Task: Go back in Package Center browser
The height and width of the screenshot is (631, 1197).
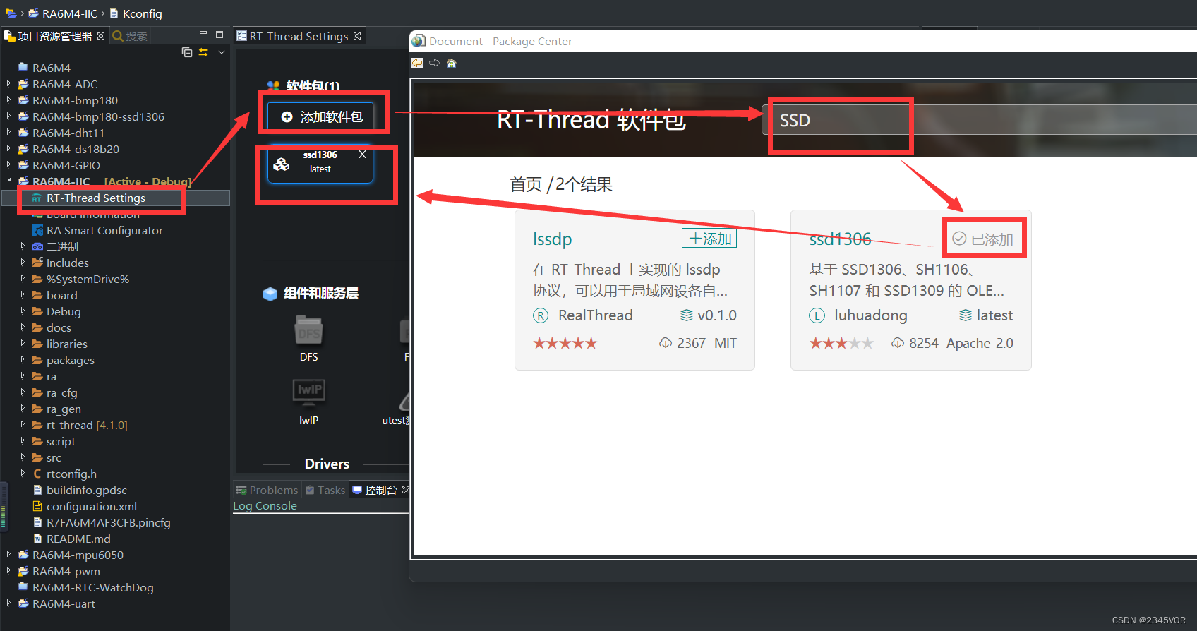Action: click(x=417, y=63)
